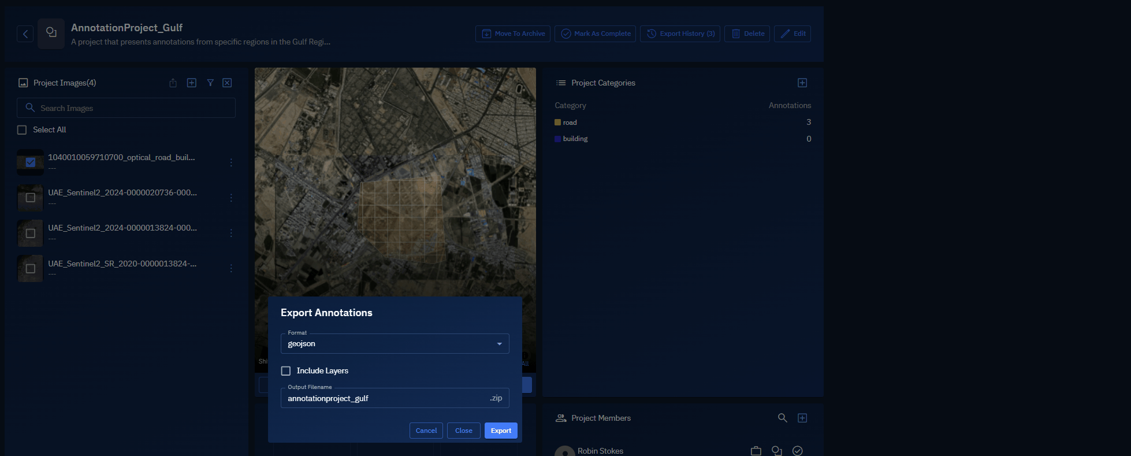Open the geojson Format dropdown

pyautogui.click(x=395, y=344)
